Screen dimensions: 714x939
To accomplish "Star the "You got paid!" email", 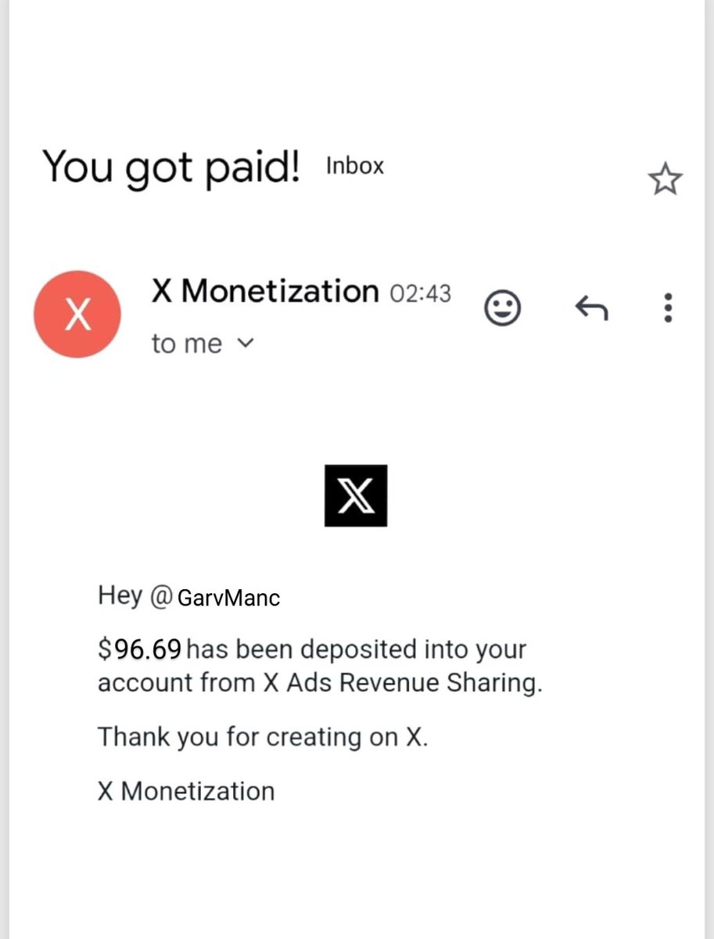I will pos(665,180).
